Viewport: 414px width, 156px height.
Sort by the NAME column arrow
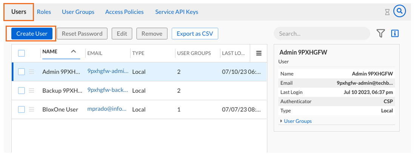coord(74,52)
